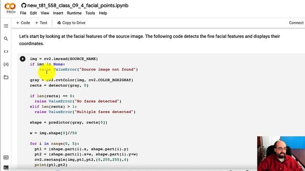This screenshot has width=305, height=171.
Task: Open the variables inspector panel
Action: click(x=6, y=64)
